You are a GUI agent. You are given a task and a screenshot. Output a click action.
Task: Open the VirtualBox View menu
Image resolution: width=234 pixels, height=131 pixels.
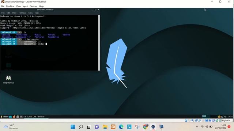[x=18, y=6]
